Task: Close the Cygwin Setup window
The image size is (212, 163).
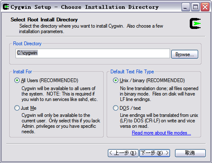Action: coord(205,7)
